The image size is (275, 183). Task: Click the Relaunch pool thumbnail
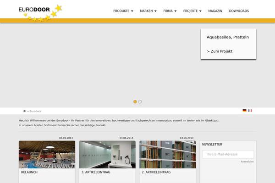47,155
